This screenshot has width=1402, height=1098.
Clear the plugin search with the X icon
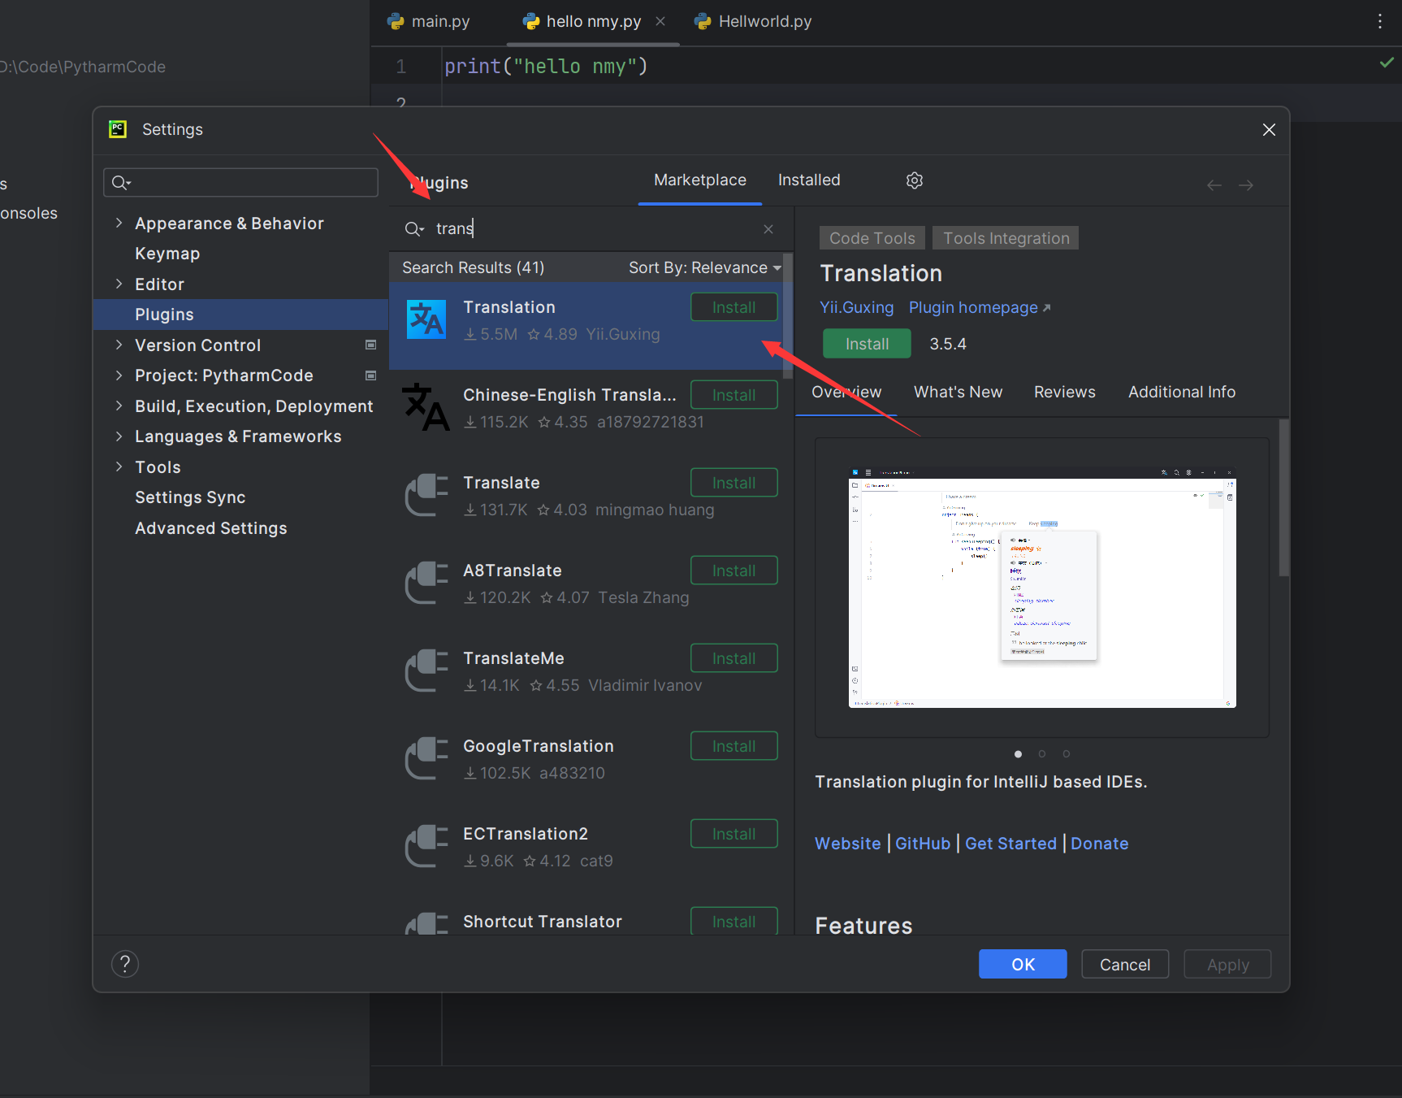768,229
